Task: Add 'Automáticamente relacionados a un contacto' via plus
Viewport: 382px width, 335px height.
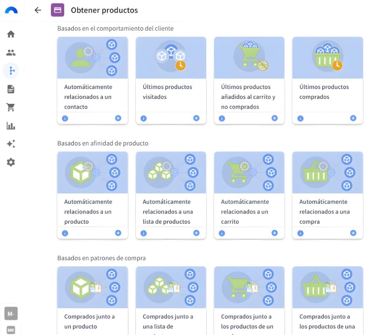Action: pos(118,118)
